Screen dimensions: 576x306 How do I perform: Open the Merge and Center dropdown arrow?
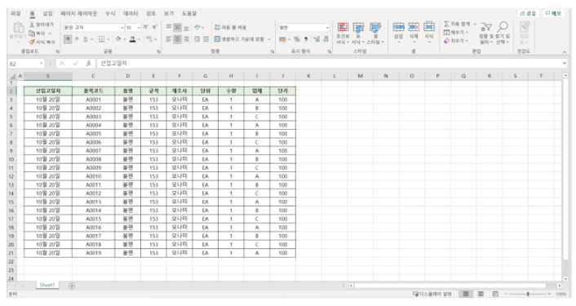pos(269,39)
